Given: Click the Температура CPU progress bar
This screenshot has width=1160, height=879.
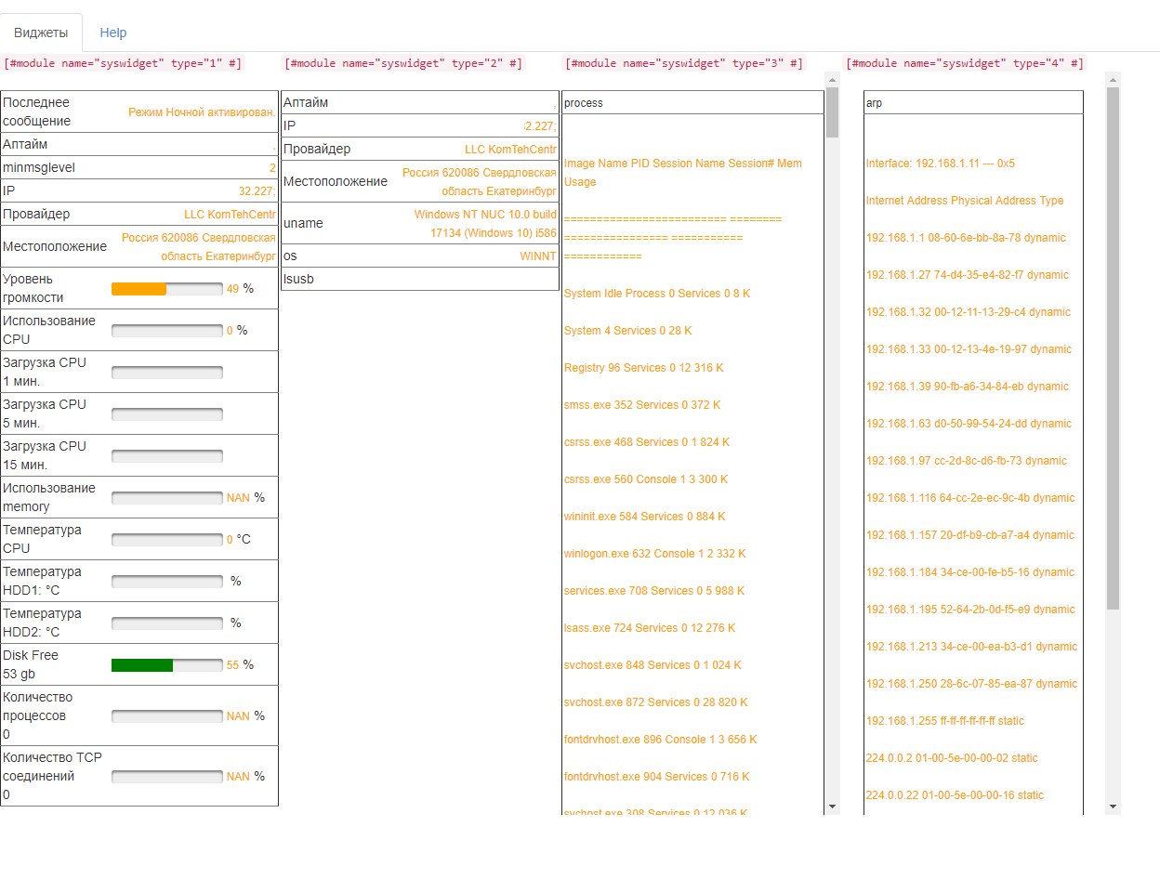Looking at the screenshot, I should click(166, 540).
